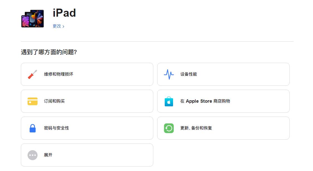Select the yellow credit card icon

click(32, 101)
